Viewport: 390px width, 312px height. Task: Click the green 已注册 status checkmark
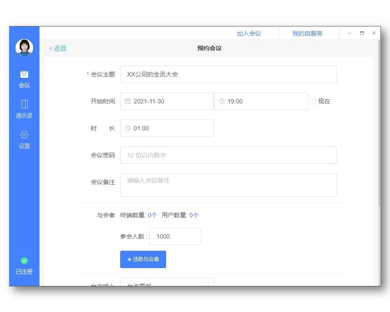pos(24,261)
